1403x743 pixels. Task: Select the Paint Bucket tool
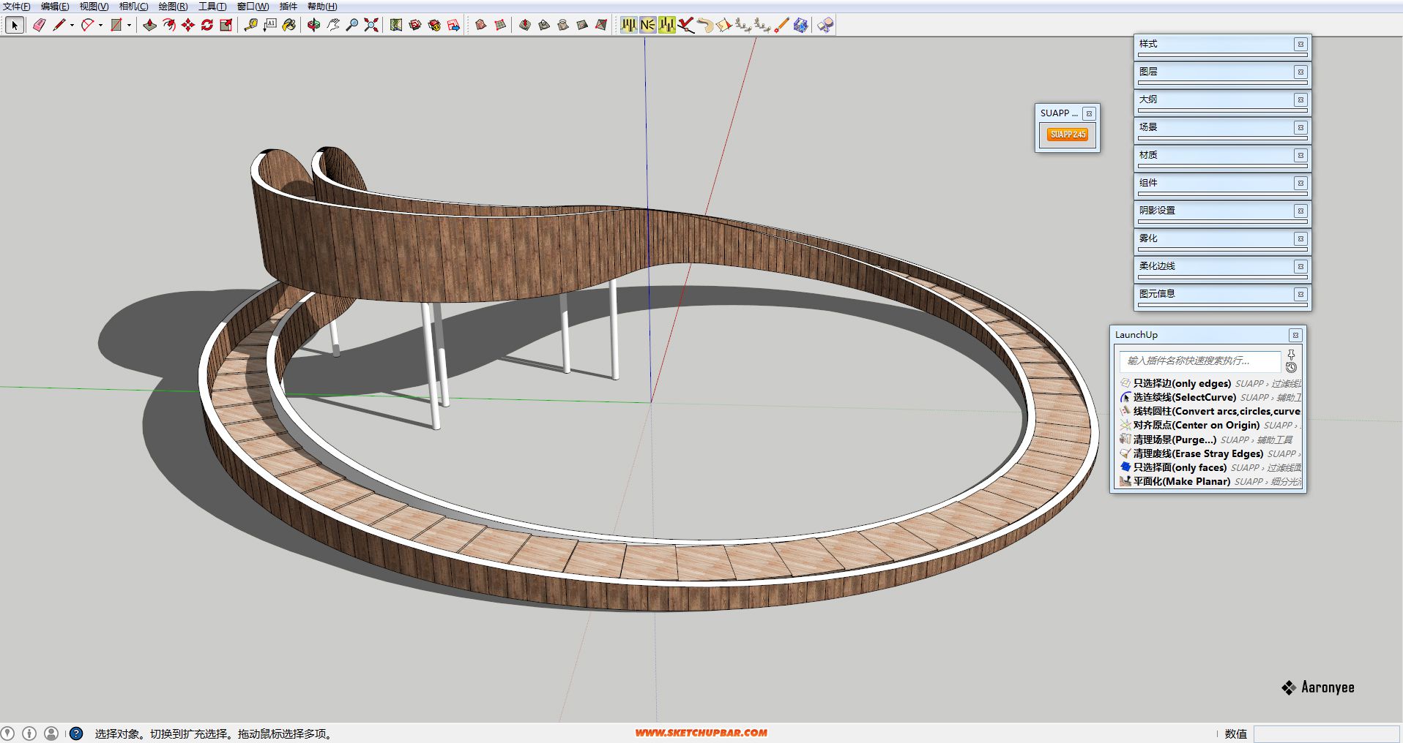(289, 25)
